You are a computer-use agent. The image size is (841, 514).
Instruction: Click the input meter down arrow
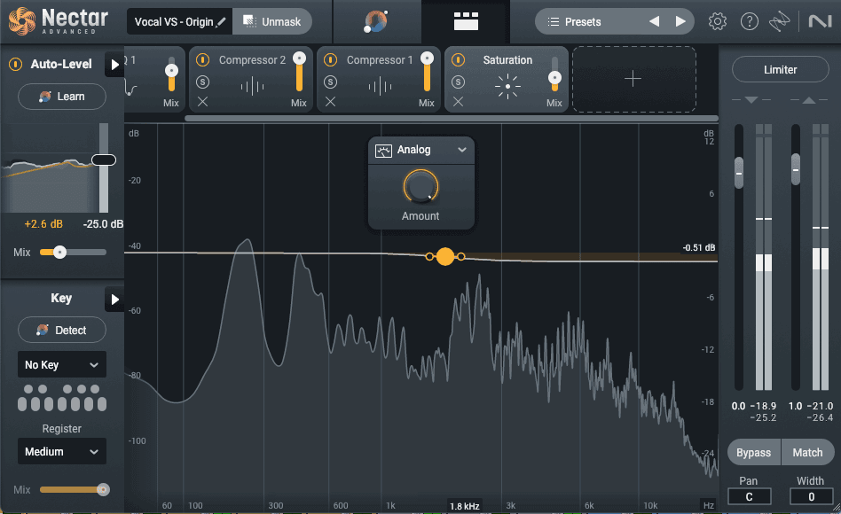coord(751,99)
